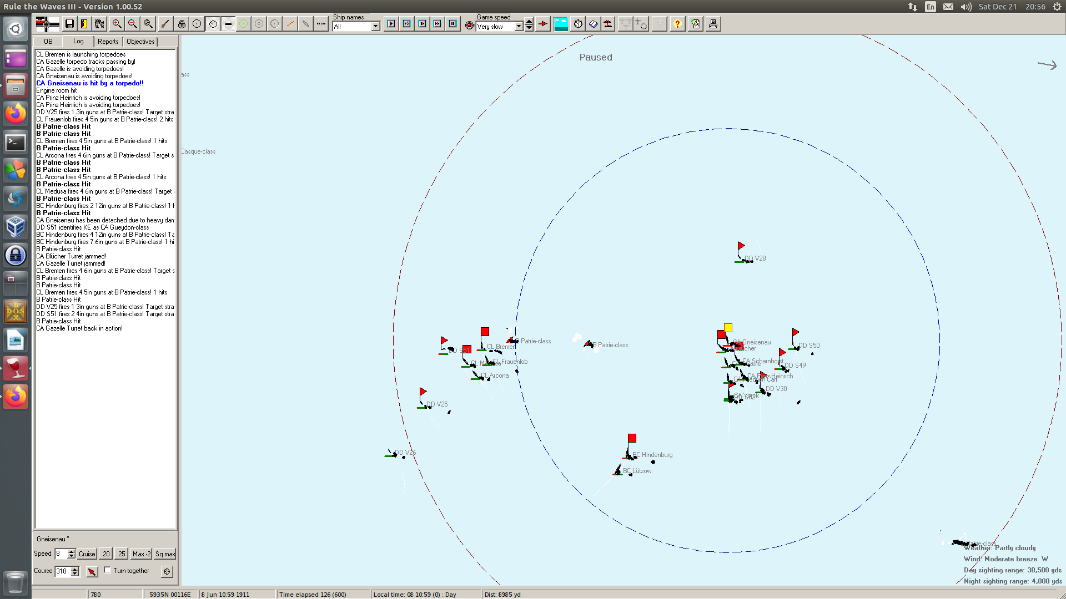Click the yellow exit door icon
Image resolution: width=1066 pixels, height=599 pixels.
[x=84, y=24]
